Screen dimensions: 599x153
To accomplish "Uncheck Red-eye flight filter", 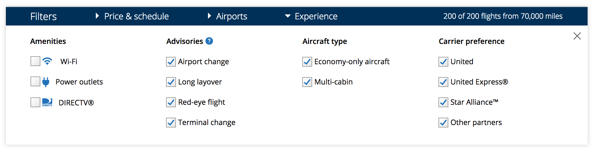I will [x=171, y=102].
